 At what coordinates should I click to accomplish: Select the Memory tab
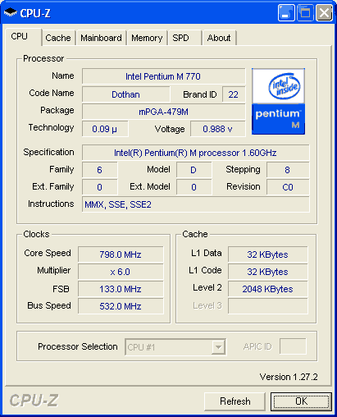[147, 38]
